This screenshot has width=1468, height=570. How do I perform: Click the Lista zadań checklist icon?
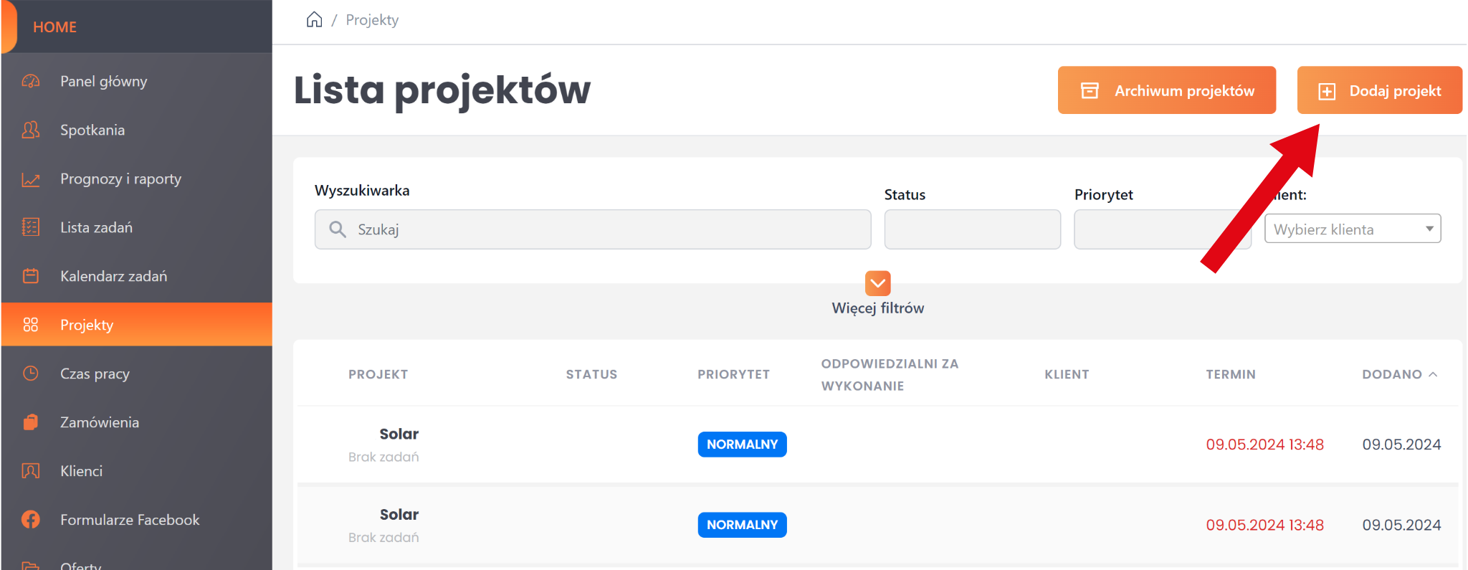(x=31, y=227)
